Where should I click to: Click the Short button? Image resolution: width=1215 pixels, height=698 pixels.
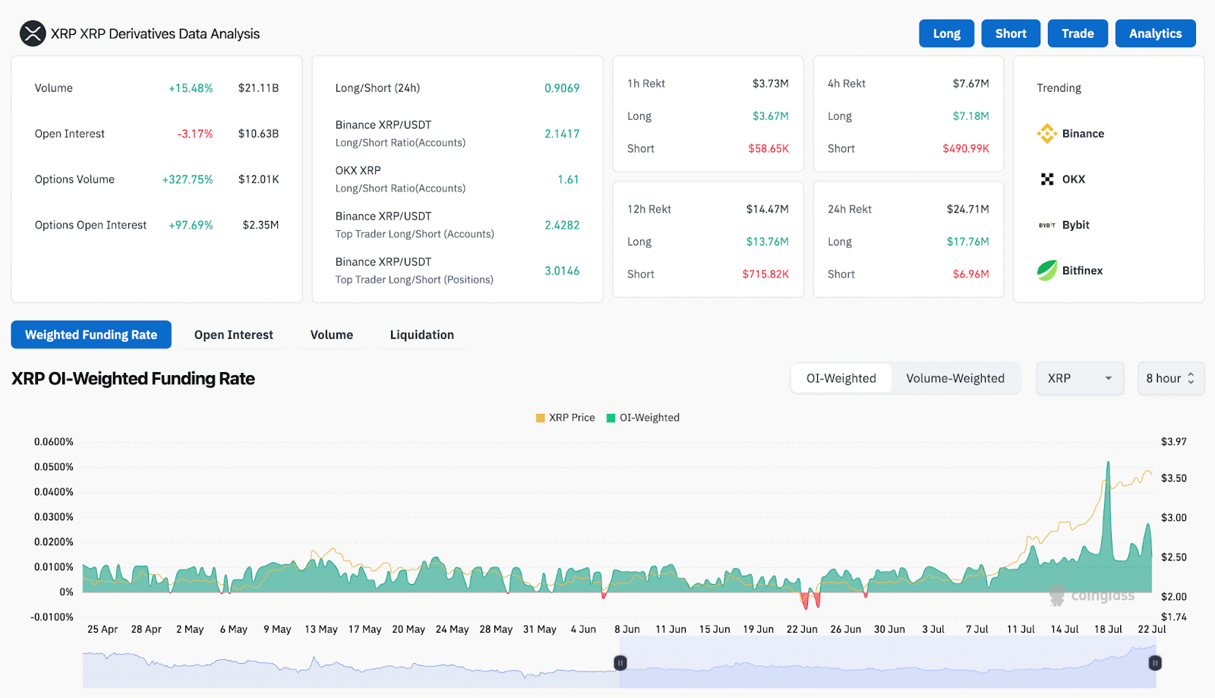coord(1011,33)
